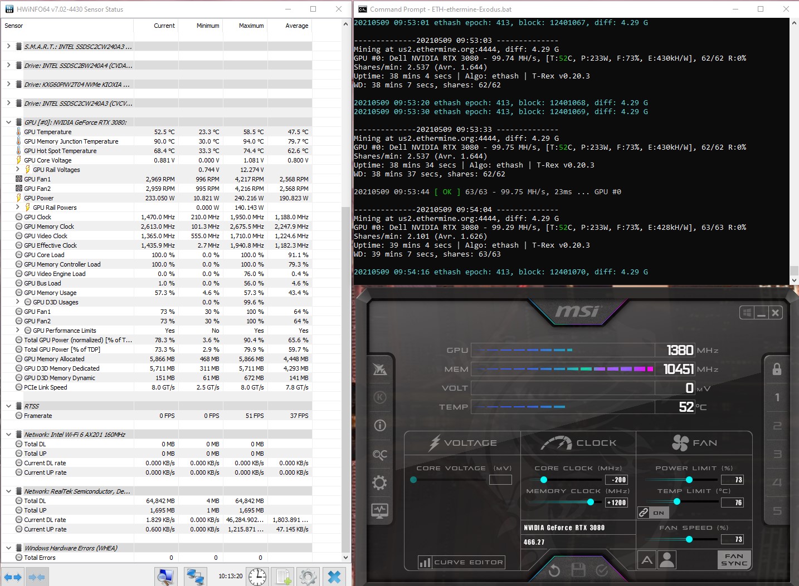Image resolution: width=799 pixels, height=586 pixels.
Task: Click the user-defined fan profile person icon
Action: point(667,560)
